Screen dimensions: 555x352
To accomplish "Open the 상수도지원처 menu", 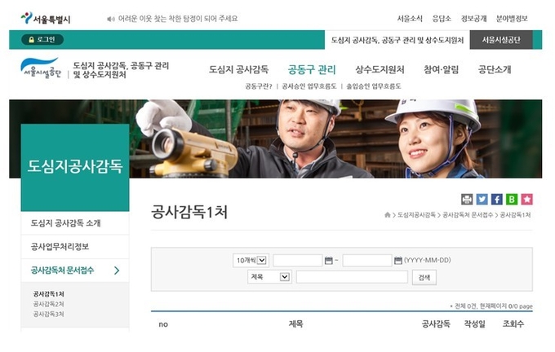I will pyautogui.click(x=380, y=69).
